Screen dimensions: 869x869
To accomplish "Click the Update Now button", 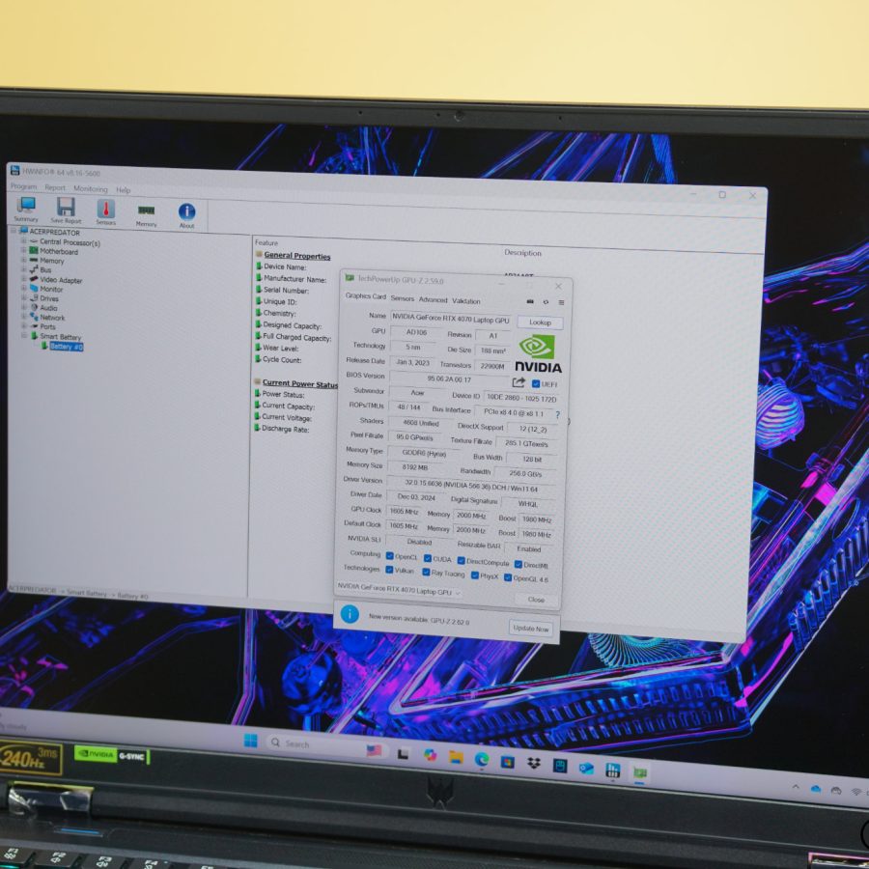I will click(x=530, y=629).
